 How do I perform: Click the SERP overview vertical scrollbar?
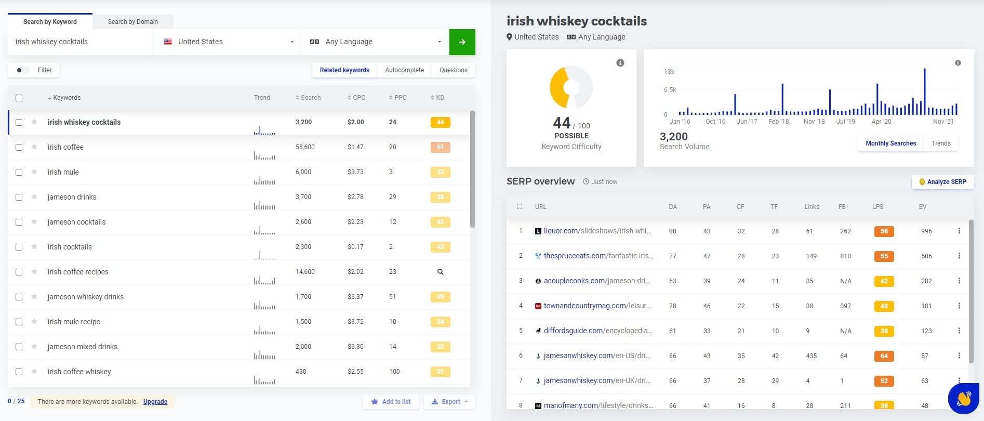coord(971,291)
